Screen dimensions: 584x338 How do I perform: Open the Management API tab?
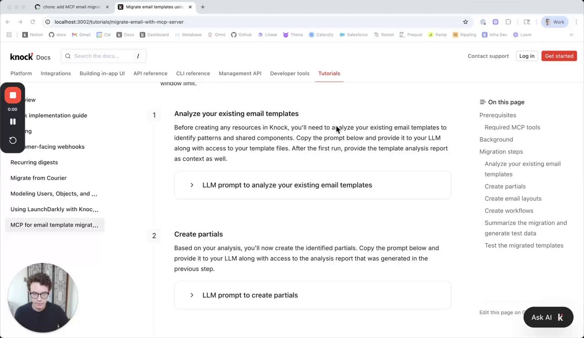click(240, 73)
